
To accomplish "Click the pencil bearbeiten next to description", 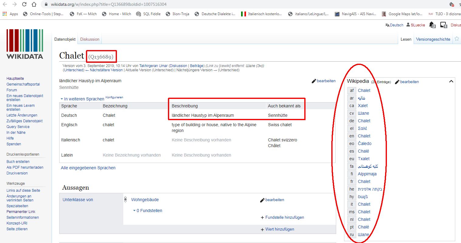I will click(x=324, y=81).
